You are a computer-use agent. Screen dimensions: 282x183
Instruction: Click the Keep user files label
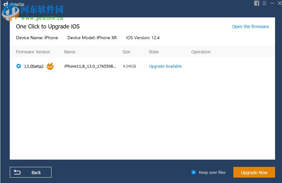click(x=212, y=172)
